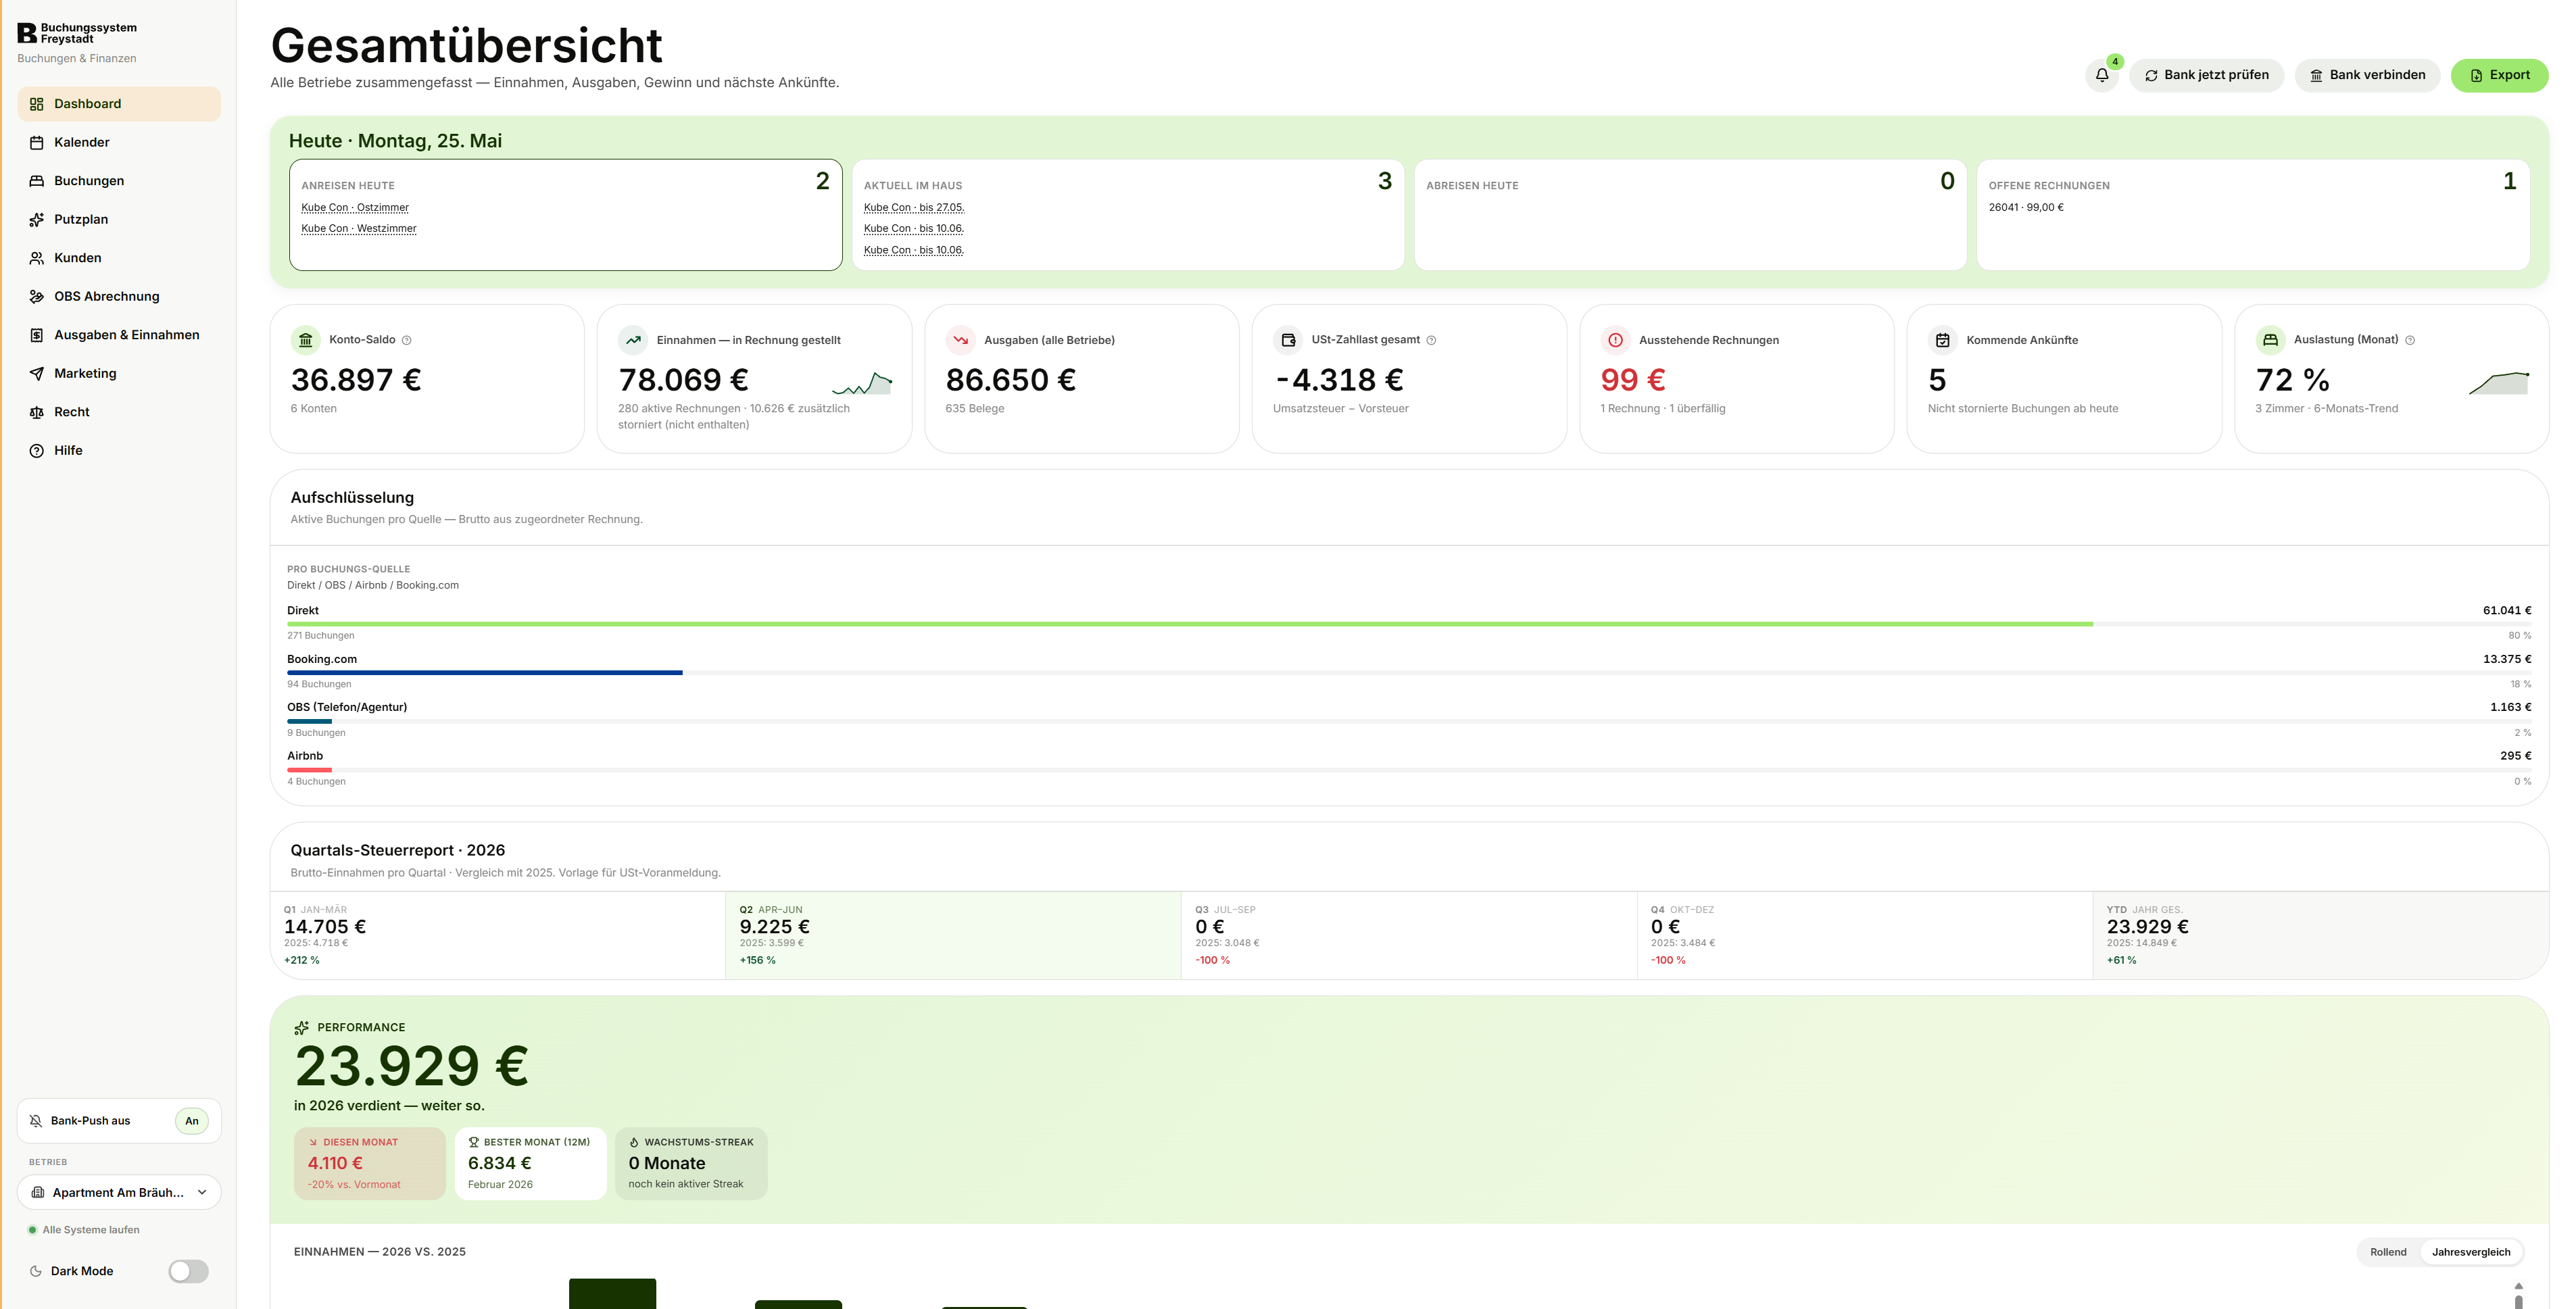
Task: Click the moon icon beside Dark Mode
Action: click(x=36, y=1271)
